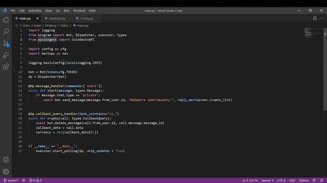The width and height of the screenshot is (327, 183).
Task: Select the main.py tab
Action: click(x=25, y=18)
